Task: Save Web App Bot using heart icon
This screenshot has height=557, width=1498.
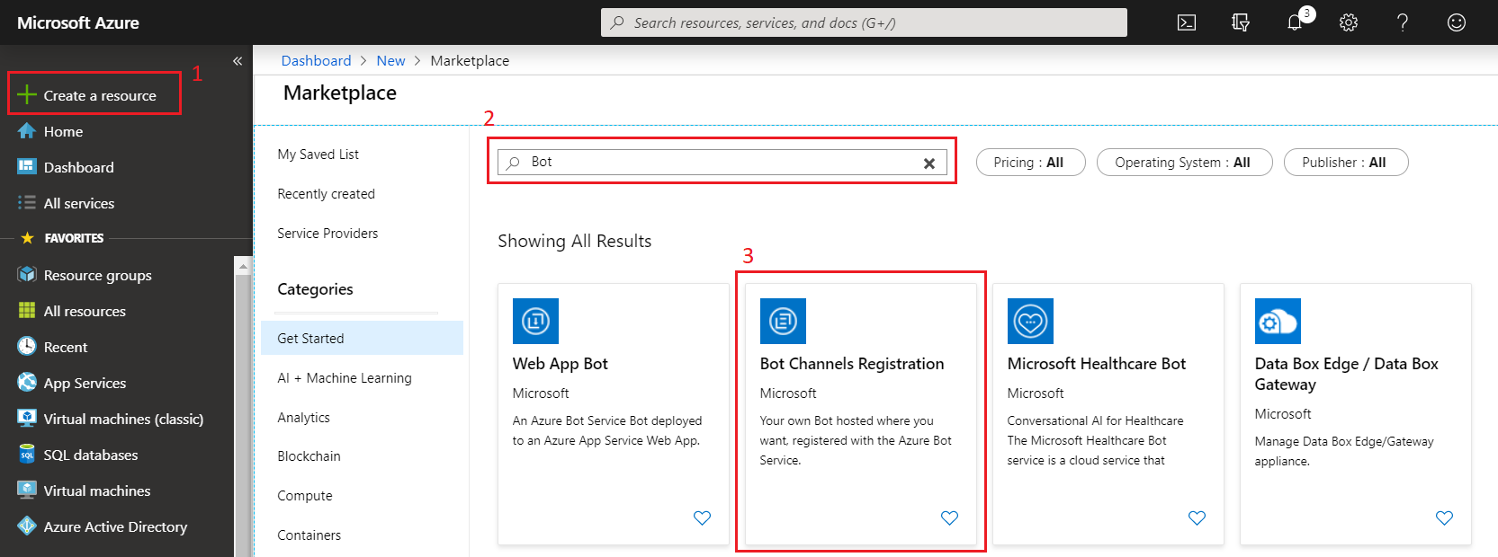Action: [702, 517]
